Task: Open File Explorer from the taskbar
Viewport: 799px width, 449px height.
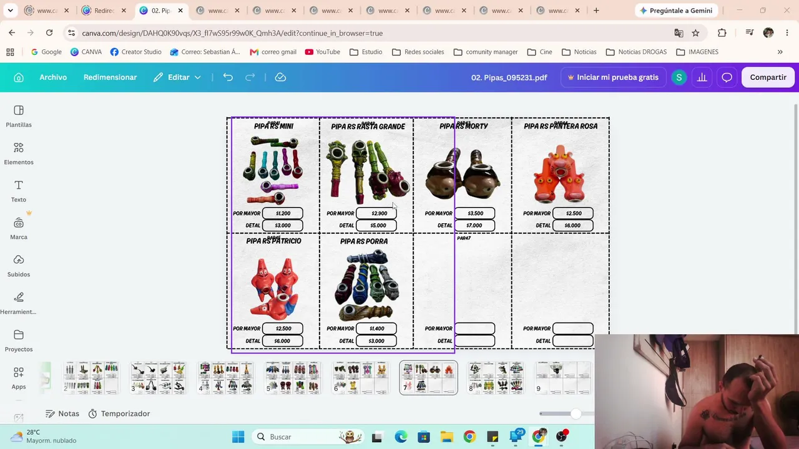Action: pos(446,437)
